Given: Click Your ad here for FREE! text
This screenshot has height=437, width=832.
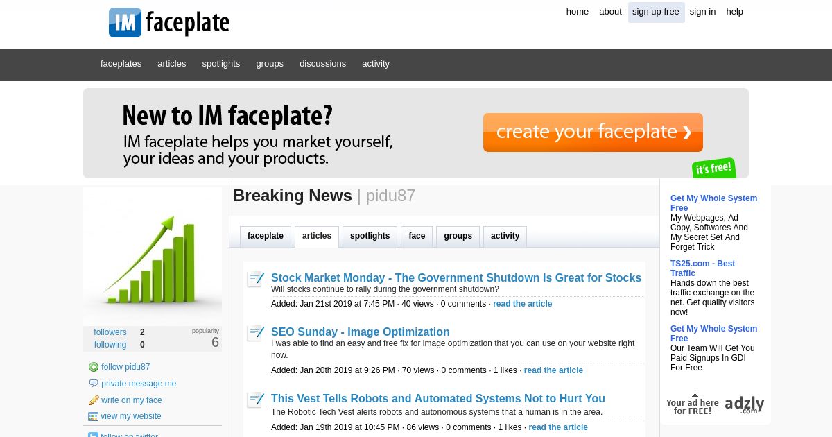Looking at the screenshot, I should tap(693, 406).
